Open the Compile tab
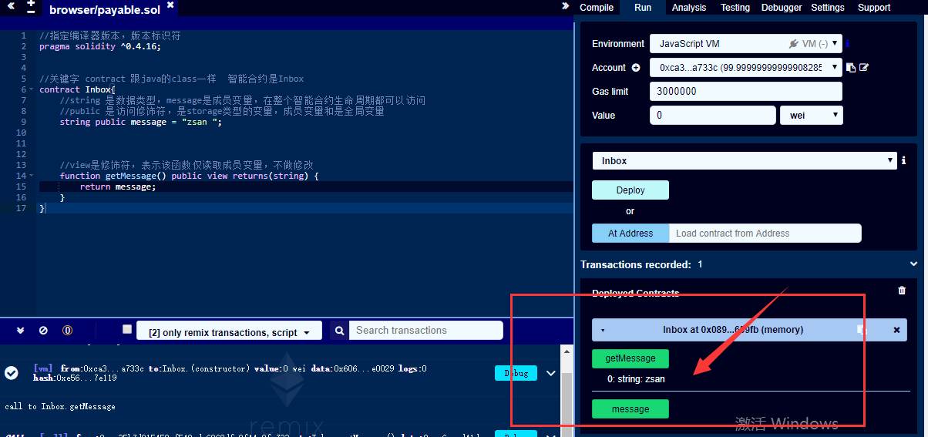The width and height of the screenshot is (928, 437). [x=597, y=8]
